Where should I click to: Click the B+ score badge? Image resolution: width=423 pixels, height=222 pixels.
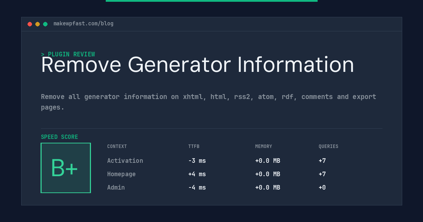(x=66, y=168)
